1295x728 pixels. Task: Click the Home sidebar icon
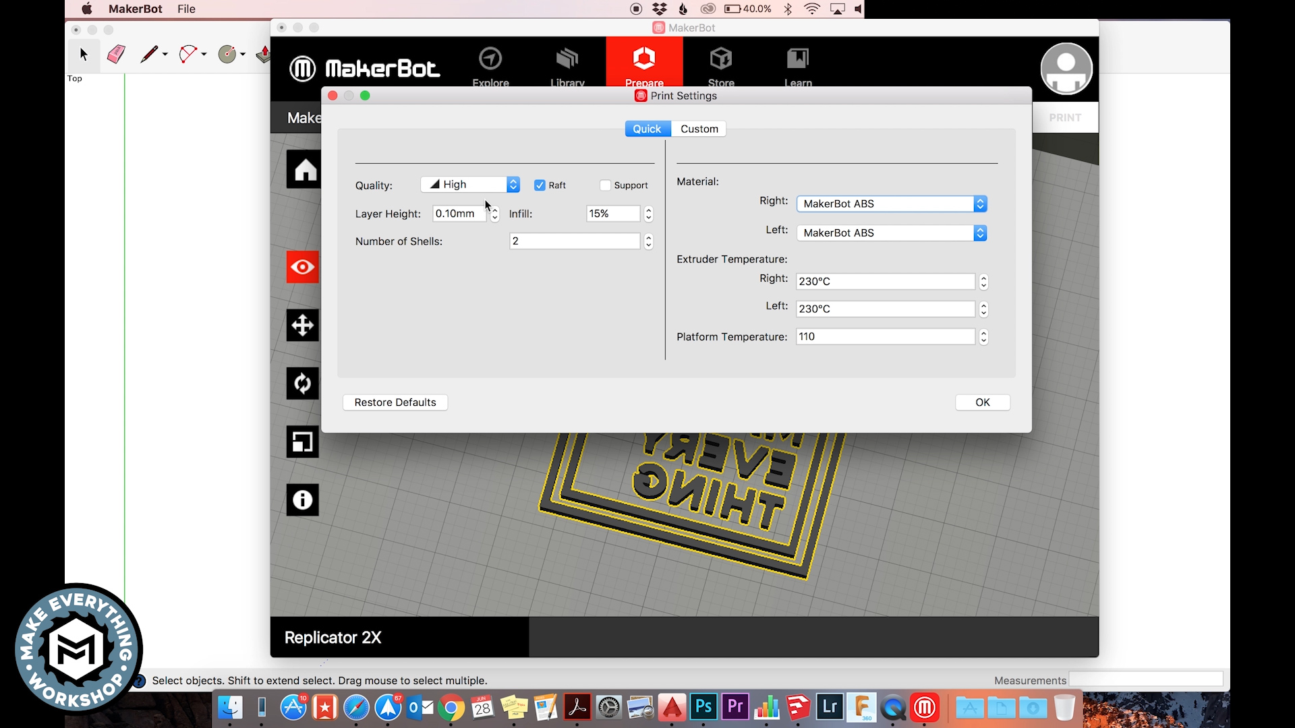[x=302, y=170]
